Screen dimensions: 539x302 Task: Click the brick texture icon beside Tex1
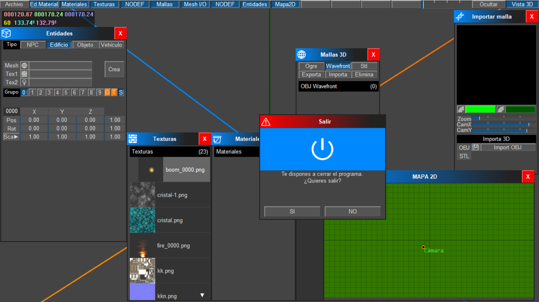click(24, 74)
